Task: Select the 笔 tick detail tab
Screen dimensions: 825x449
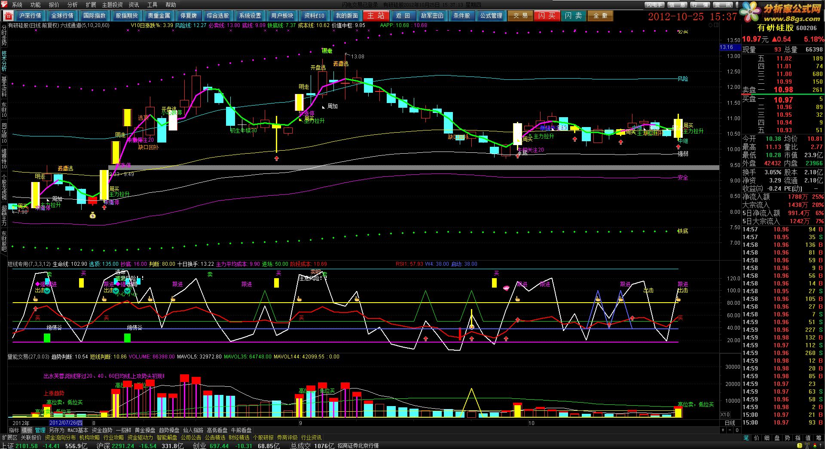Action: [746, 438]
